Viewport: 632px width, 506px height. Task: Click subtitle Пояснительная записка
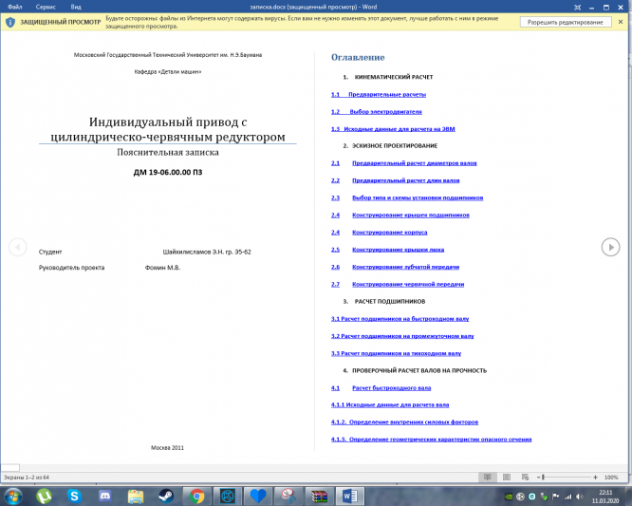(x=168, y=153)
